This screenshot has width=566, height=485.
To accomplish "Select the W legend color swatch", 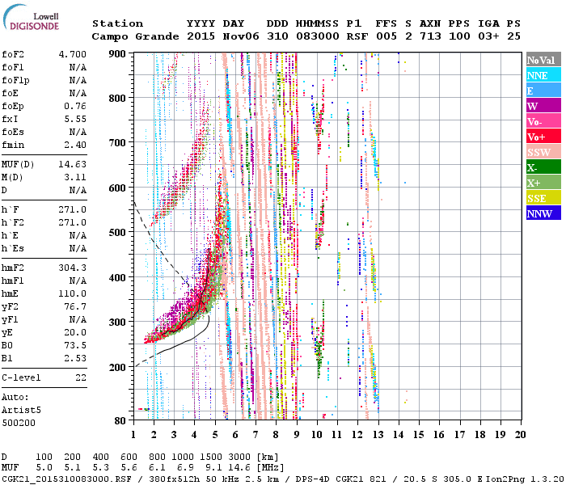I will (543, 106).
